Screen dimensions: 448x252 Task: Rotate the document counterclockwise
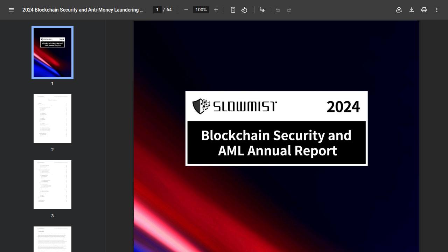(244, 10)
